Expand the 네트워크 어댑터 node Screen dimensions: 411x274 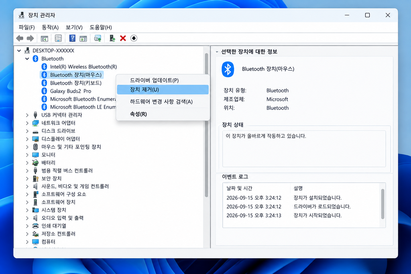coord(27,123)
